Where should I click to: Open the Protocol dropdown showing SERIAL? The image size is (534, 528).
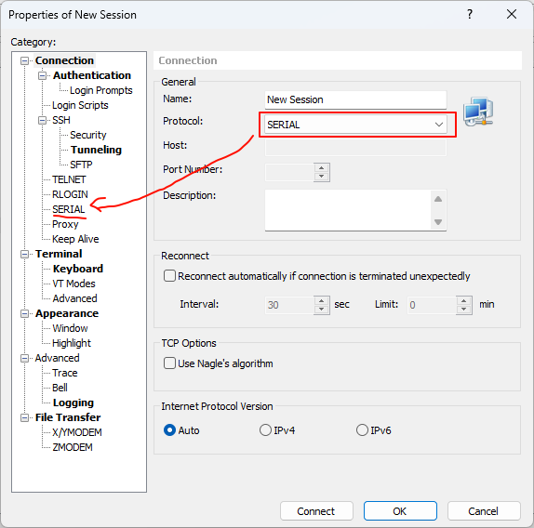tap(355, 125)
